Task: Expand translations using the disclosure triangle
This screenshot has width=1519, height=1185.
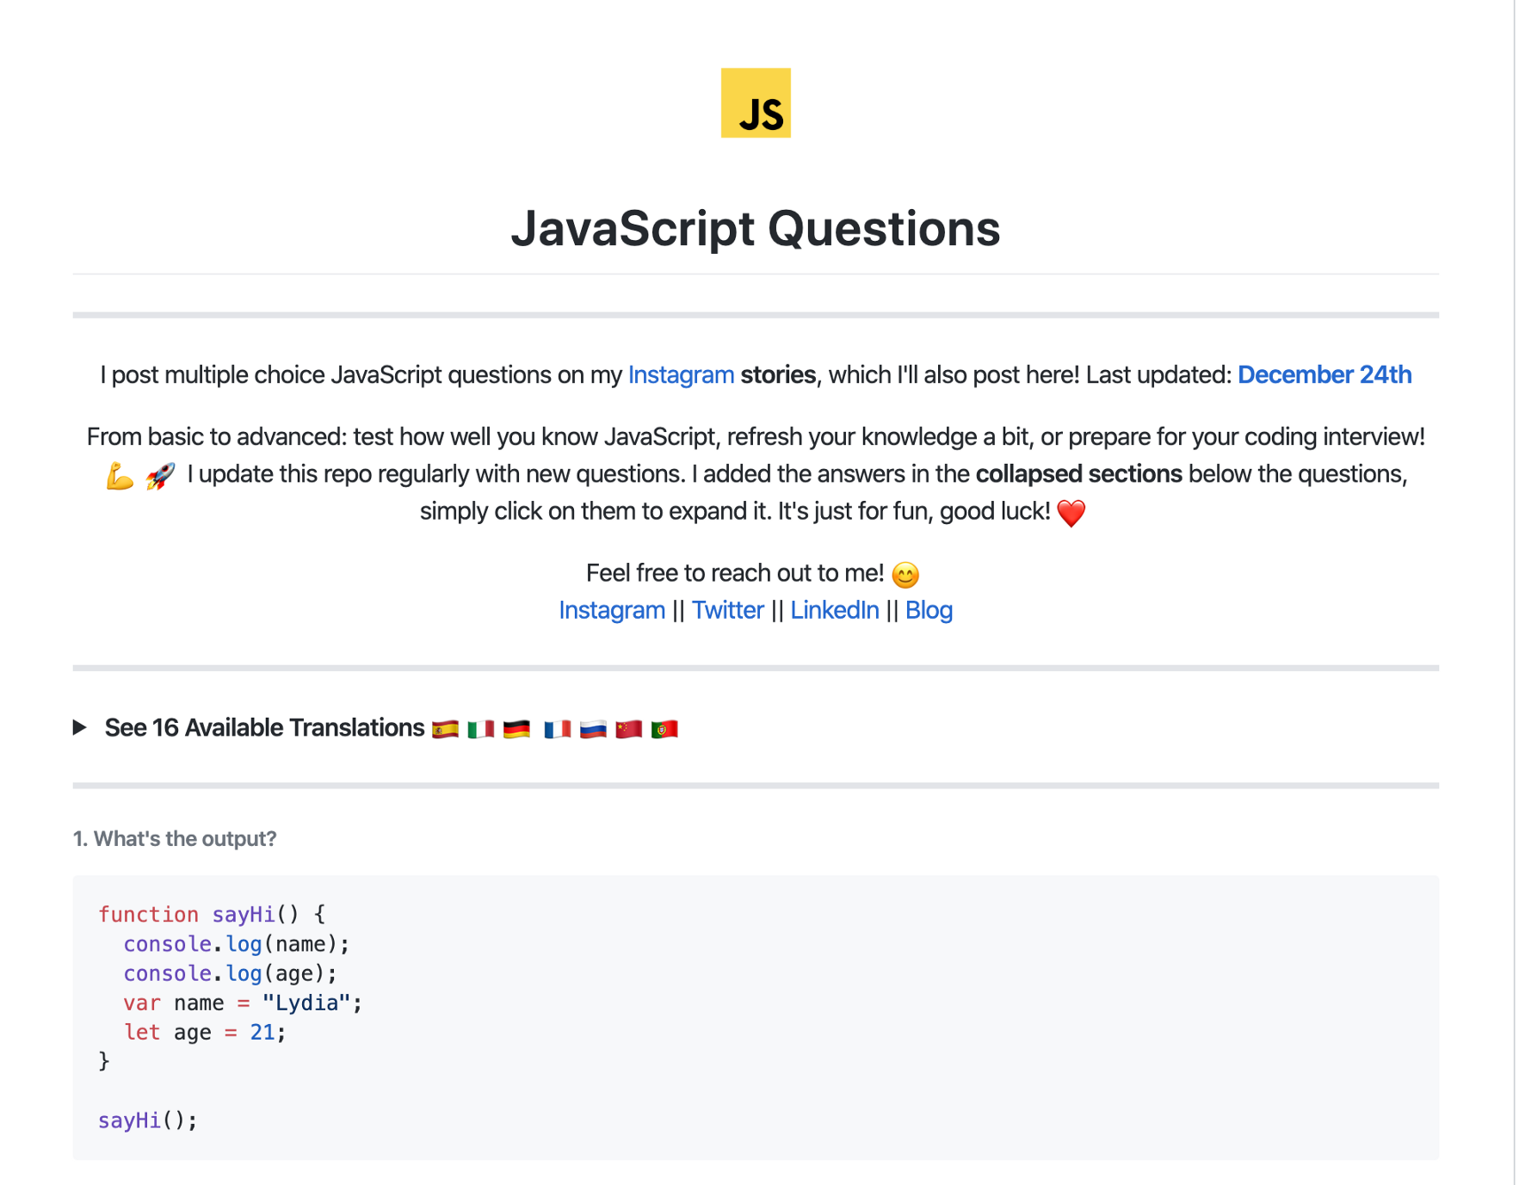Action: click(80, 728)
